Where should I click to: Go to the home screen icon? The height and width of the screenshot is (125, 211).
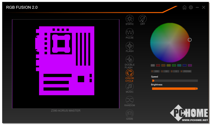pos(184,7)
